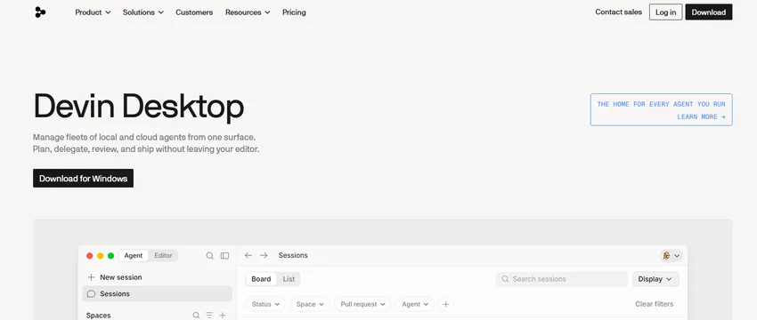The image size is (757, 320).
Task: Click the search icon in Spaces header
Action: coord(196,316)
